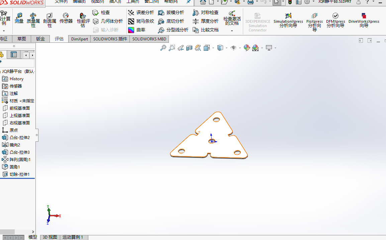Click Edit Appearance color ball icon
This screenshot has width=386, height=240.
click(x=247, y=48)
